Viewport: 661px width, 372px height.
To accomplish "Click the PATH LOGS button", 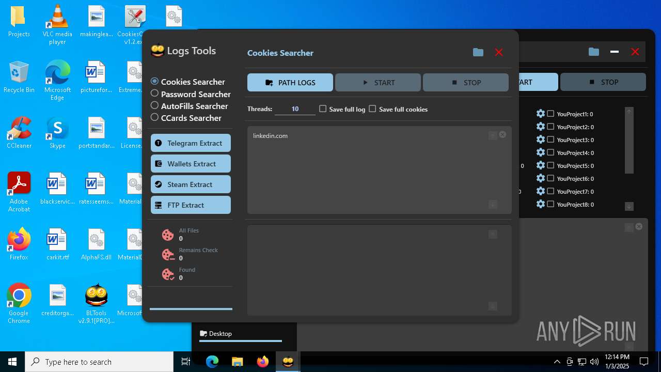I will [x=290, y=83].
